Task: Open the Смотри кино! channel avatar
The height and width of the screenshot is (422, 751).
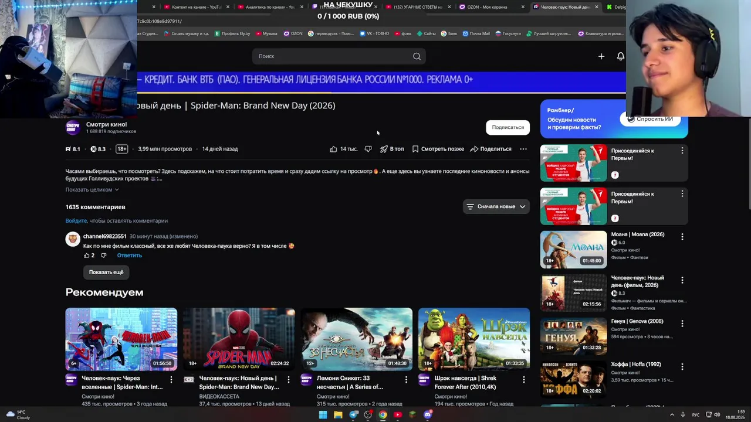Action: pos(73,127)
